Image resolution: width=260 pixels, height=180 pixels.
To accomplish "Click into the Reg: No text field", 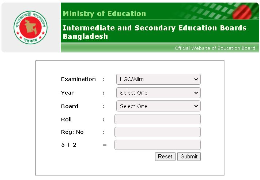I will (x=157, y=132).
